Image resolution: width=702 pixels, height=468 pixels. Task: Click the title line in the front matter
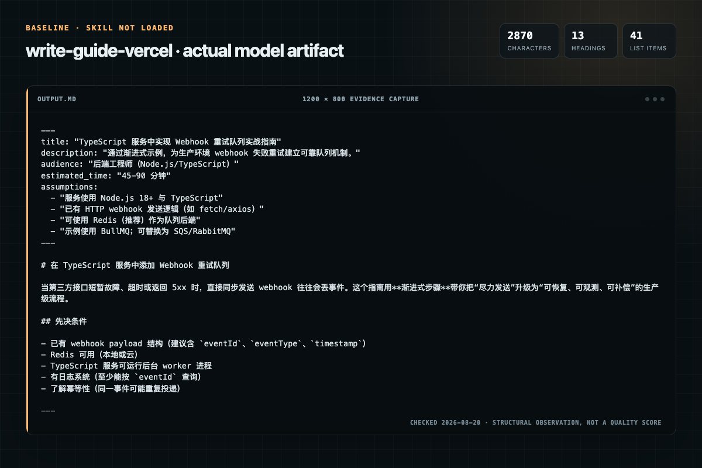click(161, 141)
